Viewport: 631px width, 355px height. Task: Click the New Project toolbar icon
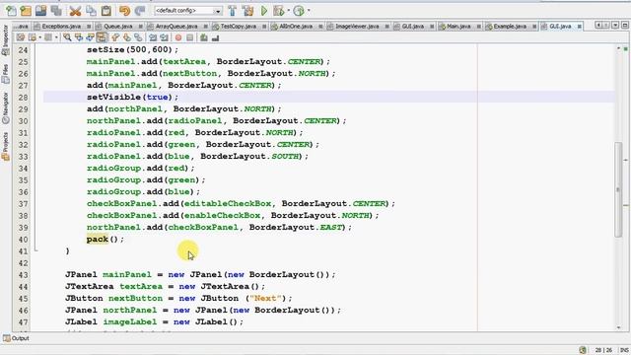coord(26,11)
